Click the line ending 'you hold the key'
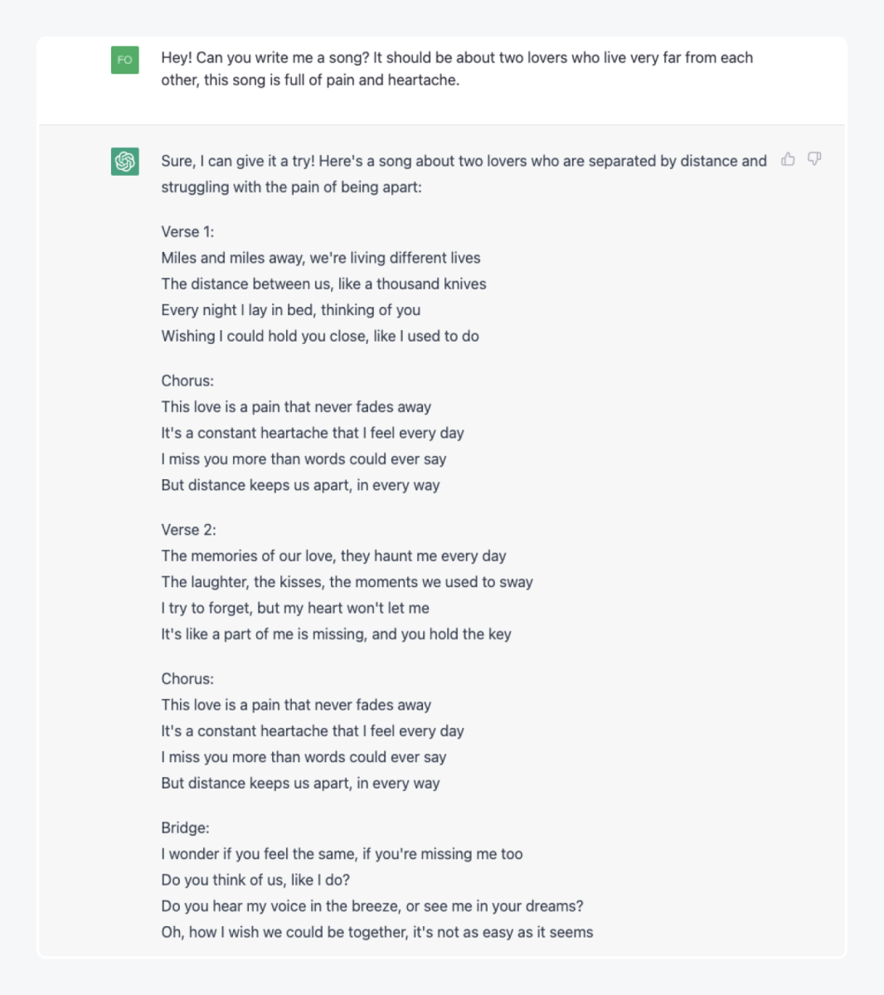Viewport: 884px width, 995px height. pyautogui.click(x=336, y=634)
